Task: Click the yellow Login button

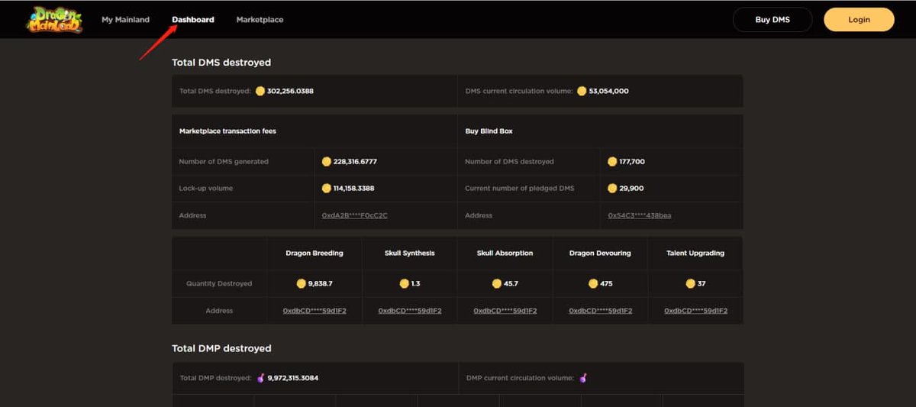Action: (859, 20)
